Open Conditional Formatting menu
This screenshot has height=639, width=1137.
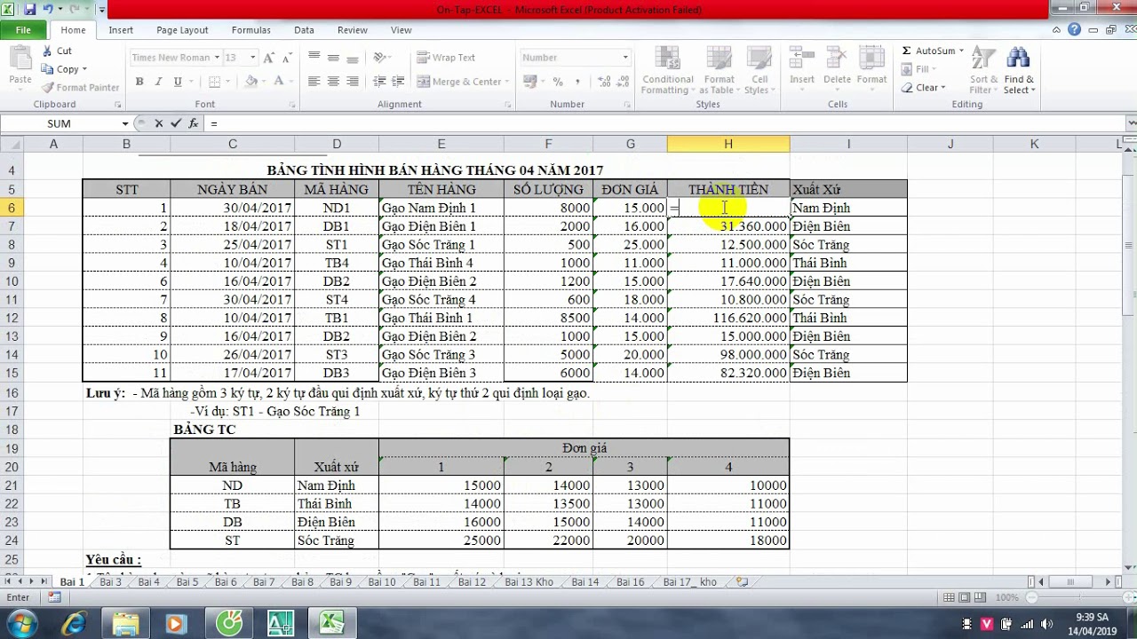667,70
